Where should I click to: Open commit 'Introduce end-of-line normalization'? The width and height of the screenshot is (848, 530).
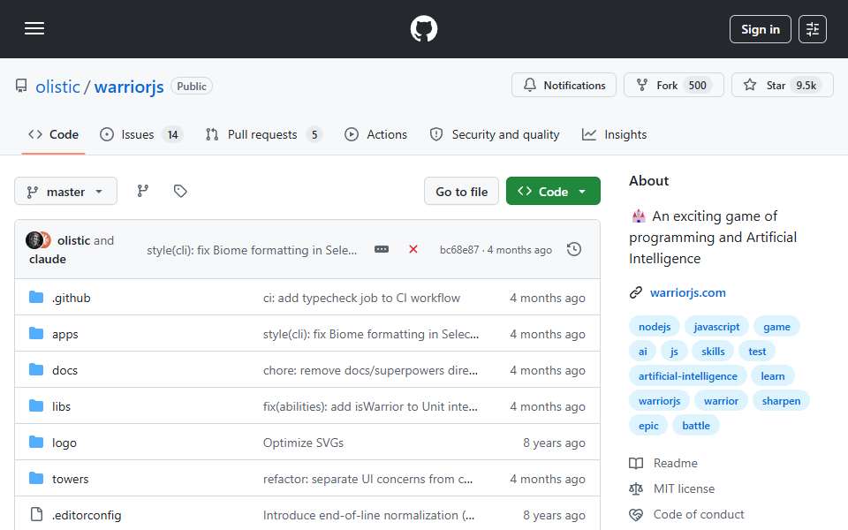pos(369,515)
